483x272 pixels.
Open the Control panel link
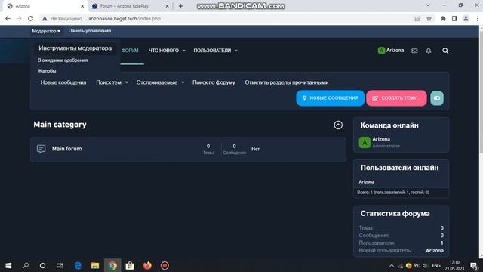tap(90, 31)
